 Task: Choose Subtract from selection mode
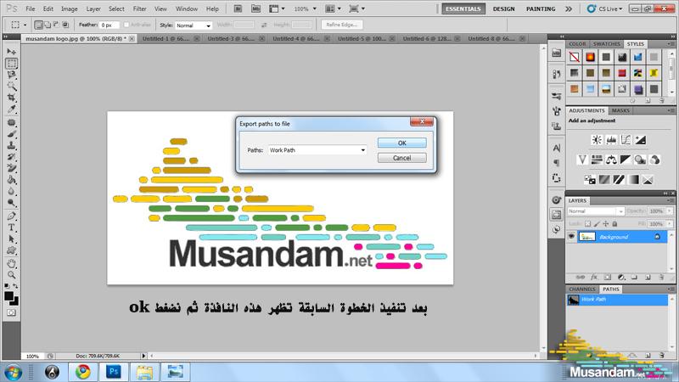tap(56, 25)
